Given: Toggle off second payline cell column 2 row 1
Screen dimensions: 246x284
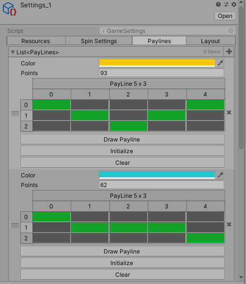Looking at the screenshot, I should [128, 227].
